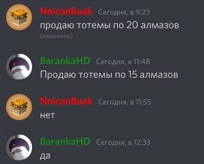
Task: Click the NnicanBuak username at 9:23
Action: point(66,11)
